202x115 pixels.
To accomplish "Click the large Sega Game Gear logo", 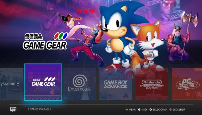I will pos(45,41).
